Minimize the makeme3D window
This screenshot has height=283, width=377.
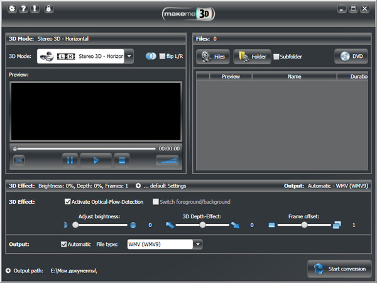(342, 9)
